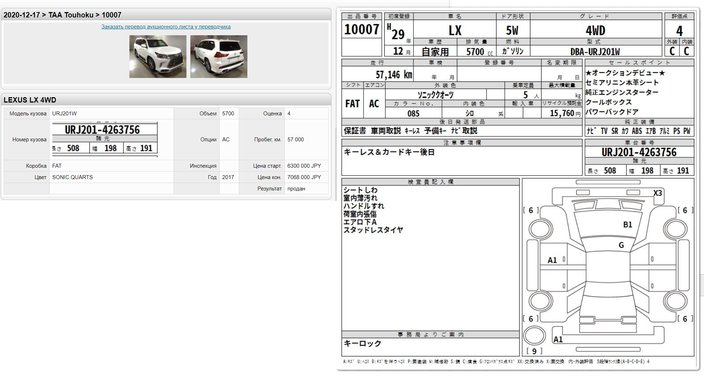The width and height of the screenshot is (704, 382).
Task: Click the キーレス＆カードキー後日 note
Action: [389, 152]
